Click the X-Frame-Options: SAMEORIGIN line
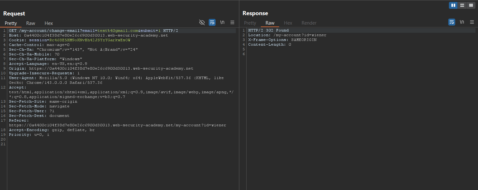This screenshot has height=190, width=478. (282, 40)
